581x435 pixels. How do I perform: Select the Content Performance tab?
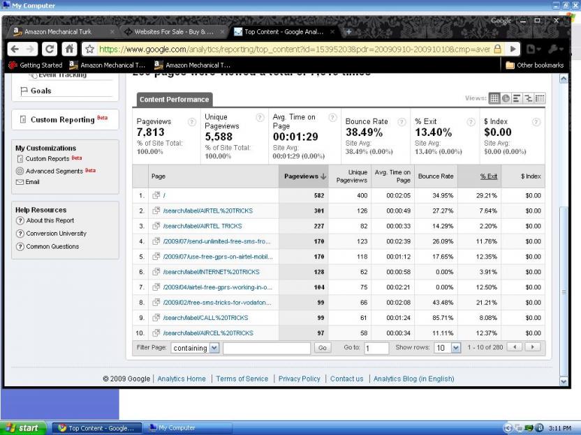click(x=174, y=100)
